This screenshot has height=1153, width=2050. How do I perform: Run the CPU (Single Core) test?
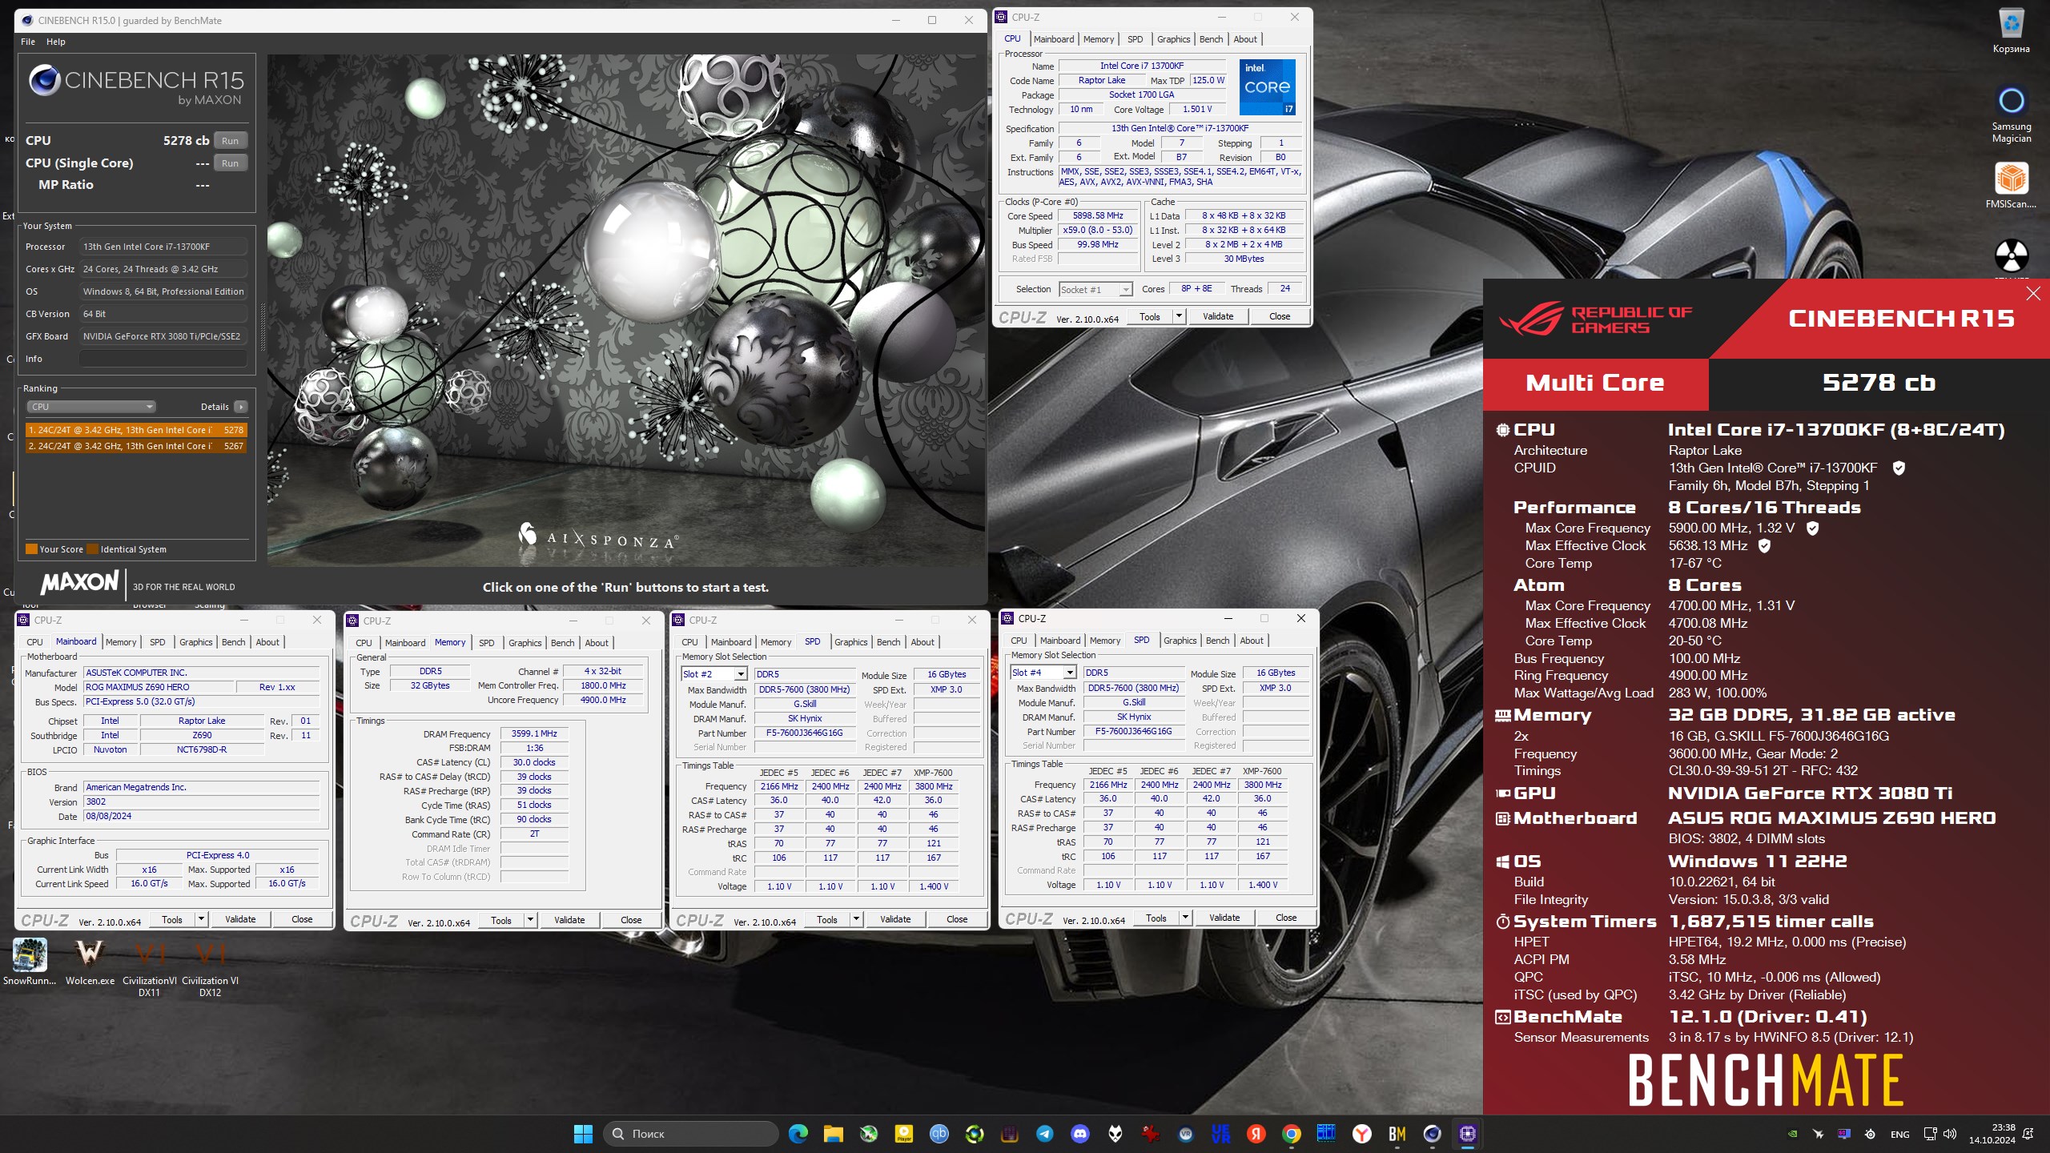pos(230,163)
